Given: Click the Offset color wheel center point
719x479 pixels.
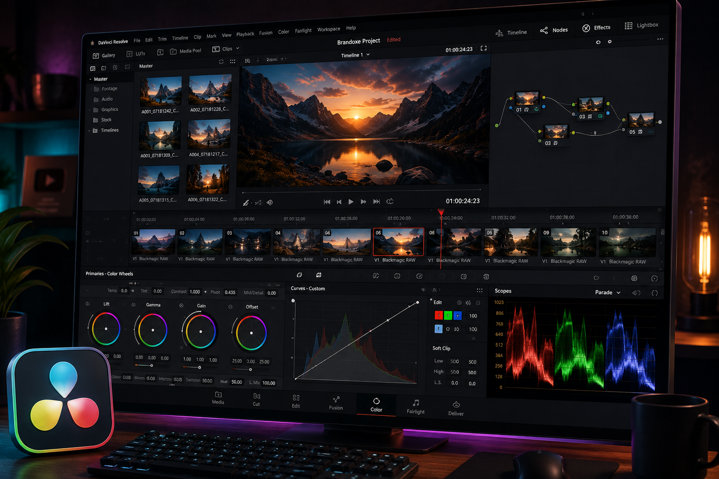Looking at the screenshot, I should point(251,333).
